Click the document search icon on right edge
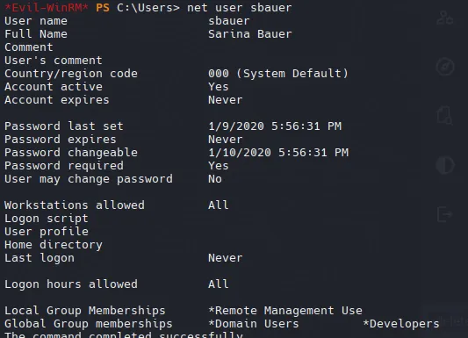The width and height of the screenshot is (468, 338). tap(444, 115)
